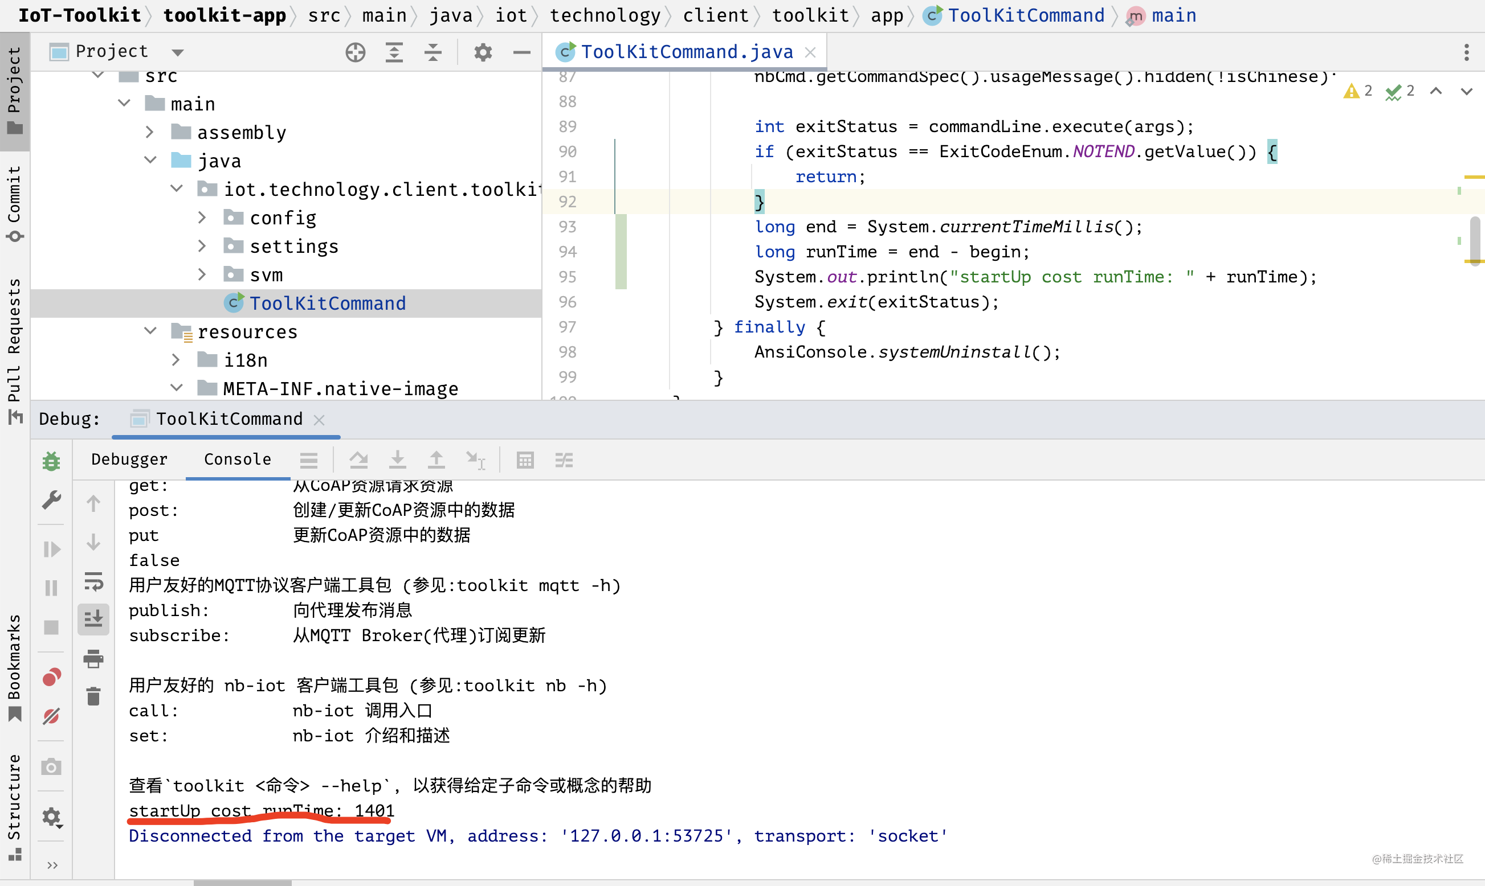
Task: Click ToolKitCommand in the breadcrumb bar
Action: (x=1026, y=15)
